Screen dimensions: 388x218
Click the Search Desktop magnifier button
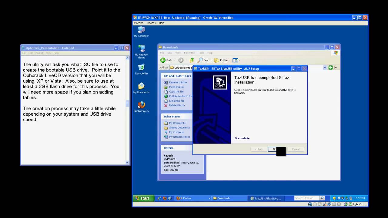click(x=322, y=198)
